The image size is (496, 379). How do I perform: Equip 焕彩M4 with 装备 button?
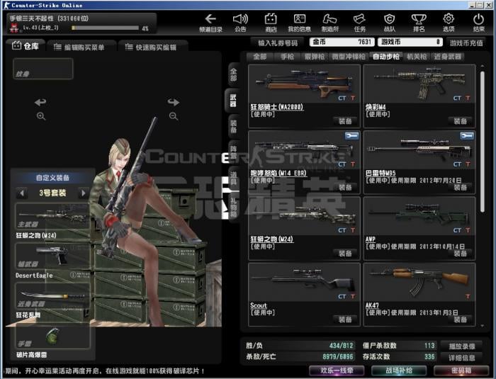460,121
